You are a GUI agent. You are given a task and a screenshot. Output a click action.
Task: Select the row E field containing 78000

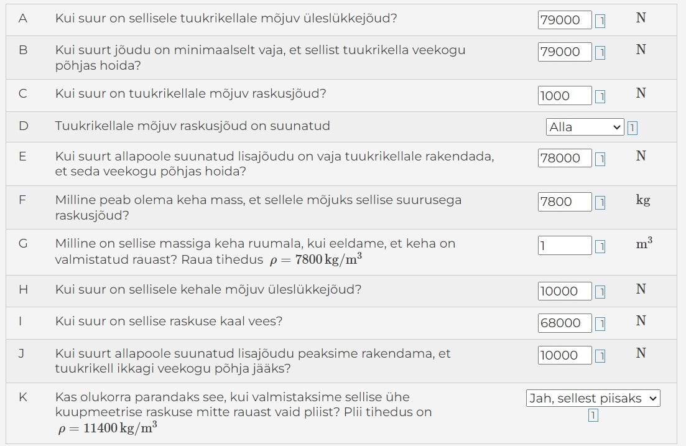tap(565, 158)
